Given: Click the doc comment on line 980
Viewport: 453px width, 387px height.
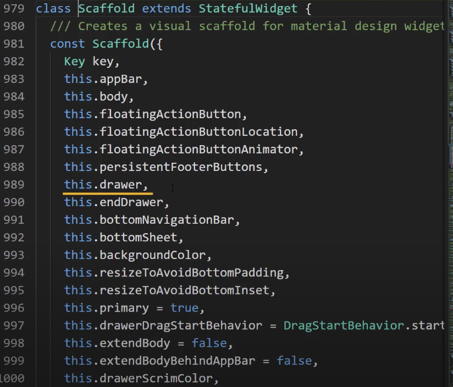Looking at the screenshot, I should click(x=247, y=26).
